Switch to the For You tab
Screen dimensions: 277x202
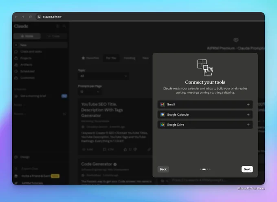pyautogui.click(x=111, y=58)
